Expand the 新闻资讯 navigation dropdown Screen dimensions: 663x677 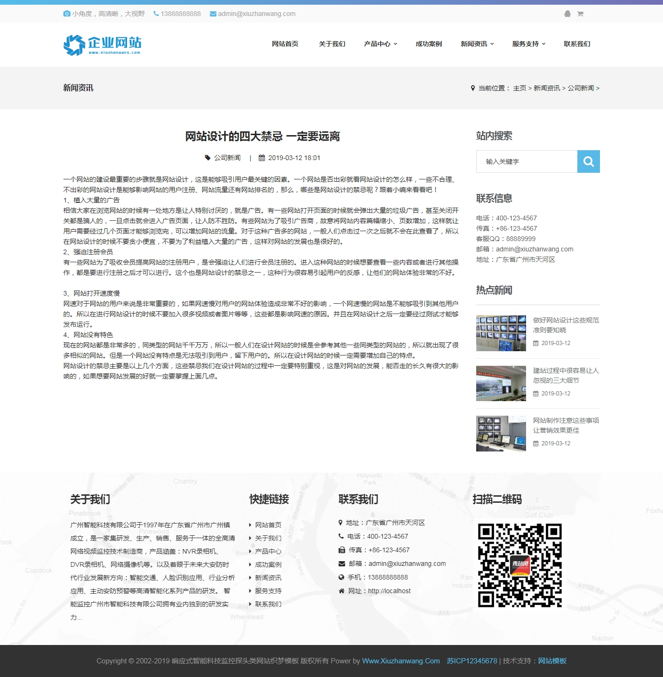point(477,44)
